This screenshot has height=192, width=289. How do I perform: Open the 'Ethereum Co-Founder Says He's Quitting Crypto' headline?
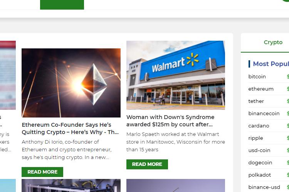coord(70,128)
